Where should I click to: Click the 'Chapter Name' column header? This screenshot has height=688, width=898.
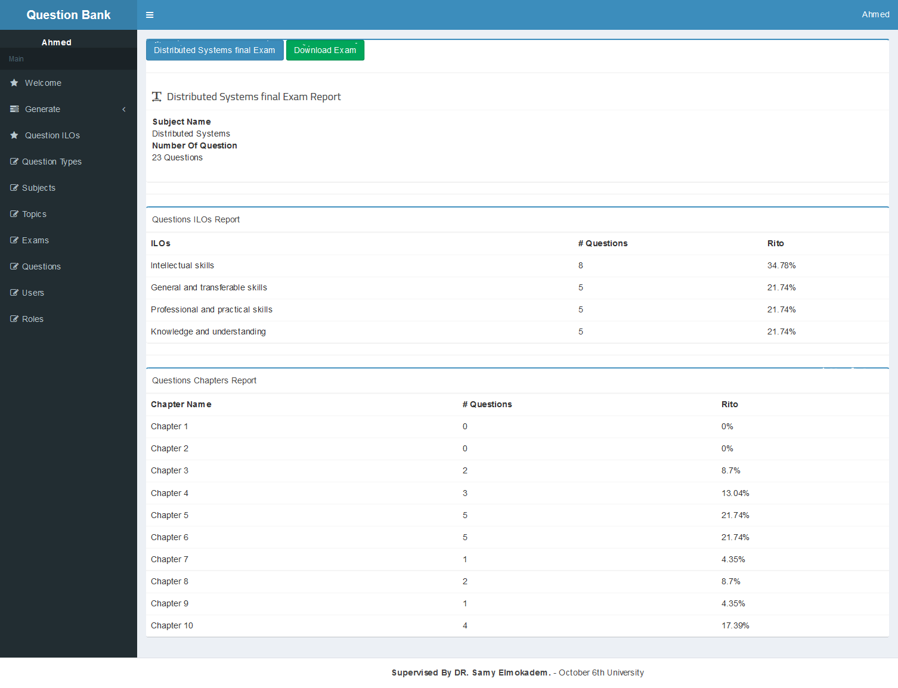click(181, 404)
